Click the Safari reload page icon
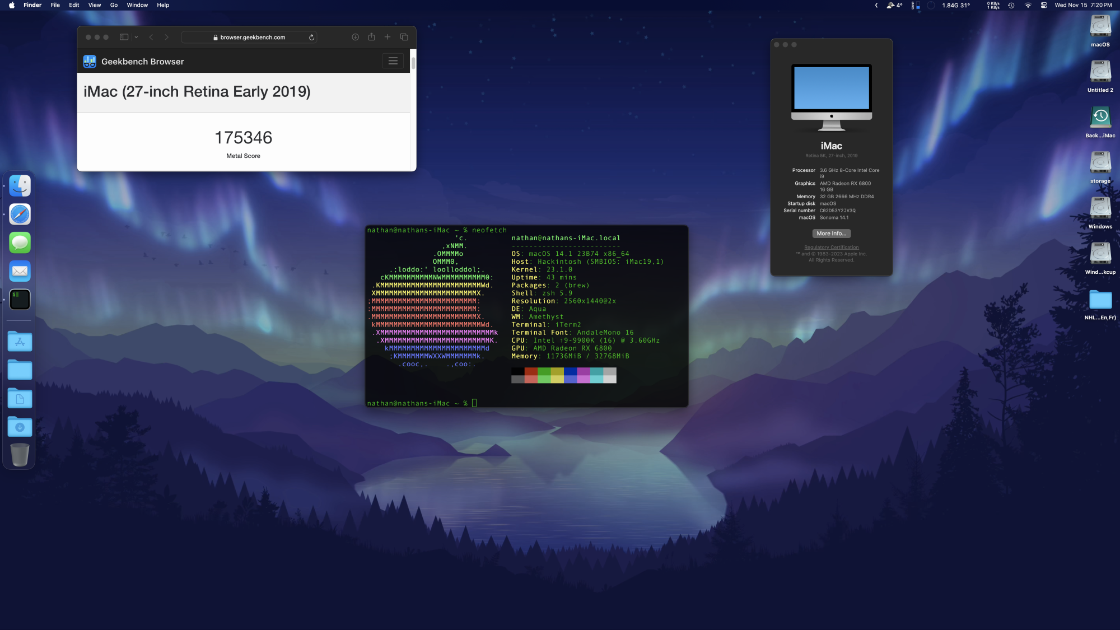 [311, 38]
